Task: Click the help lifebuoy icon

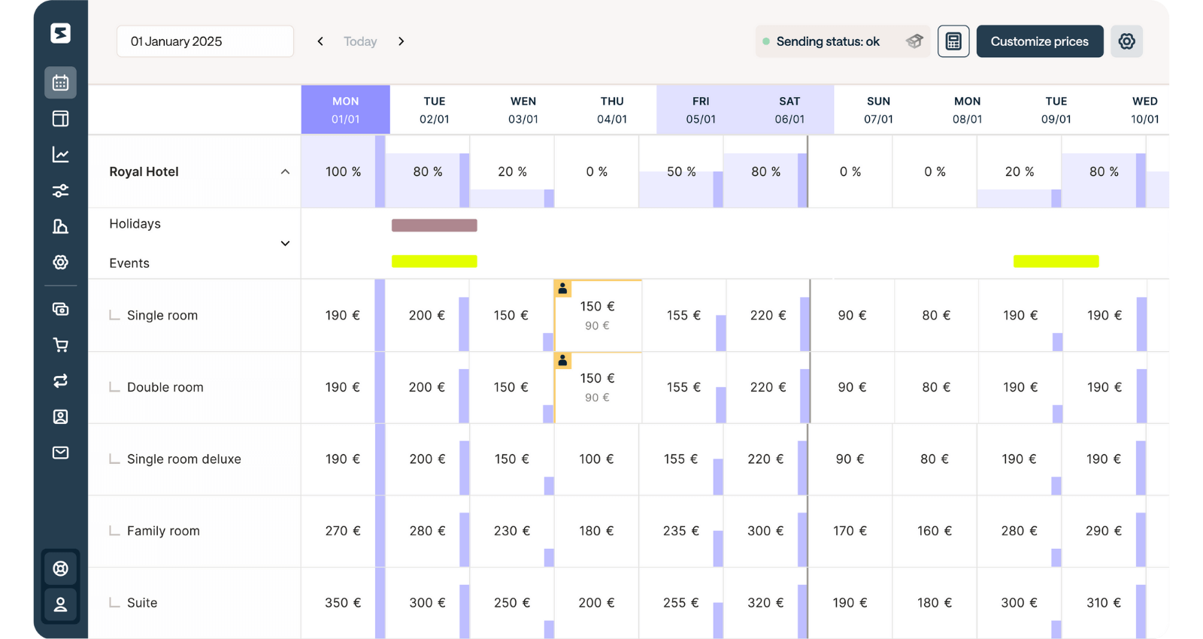Action: [x=60, y=568]
